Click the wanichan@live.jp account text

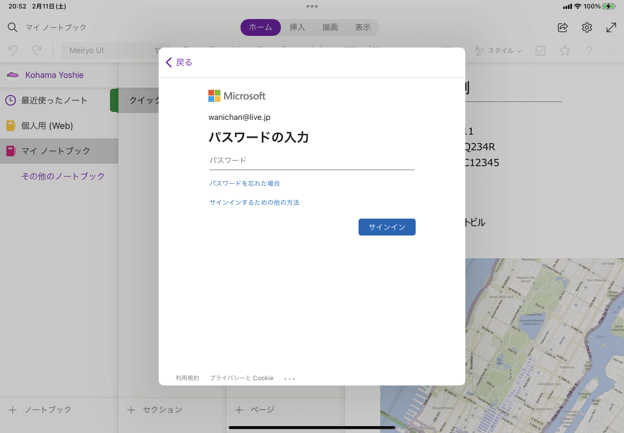click(x=239, y=117)
